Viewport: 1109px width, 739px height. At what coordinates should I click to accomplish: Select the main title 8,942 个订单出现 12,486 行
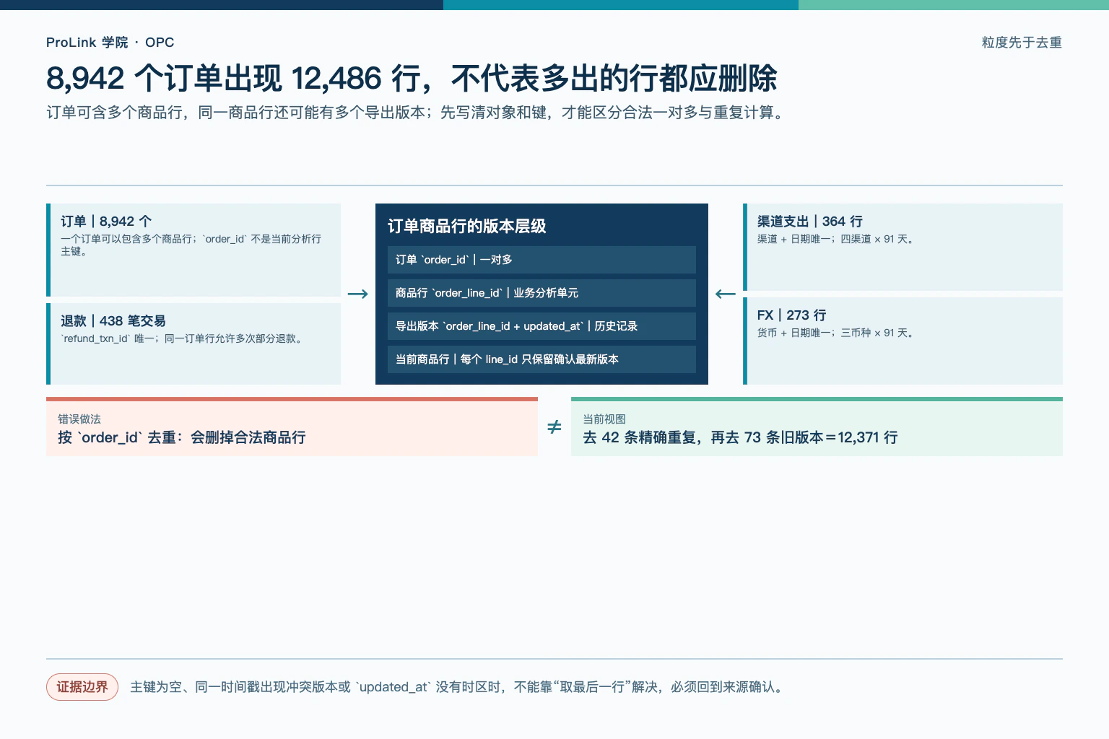coord(412,79)
